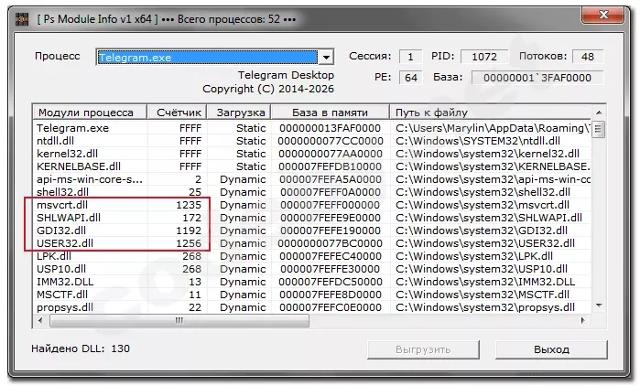Select the api-ms-win-core-s... module row

[x=312, y=179]
